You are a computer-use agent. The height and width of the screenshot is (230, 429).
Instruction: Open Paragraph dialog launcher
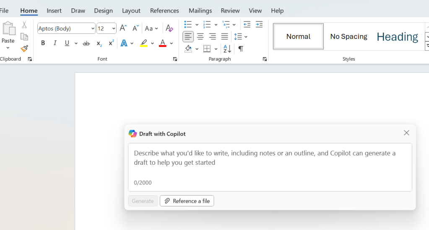(x=265, y=59)
